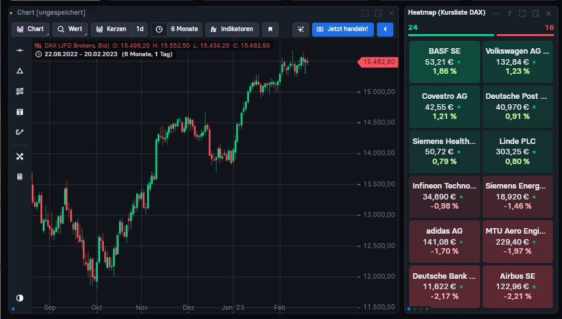
Task: Select the text annotation tool
Action: [x=20, y=112]
